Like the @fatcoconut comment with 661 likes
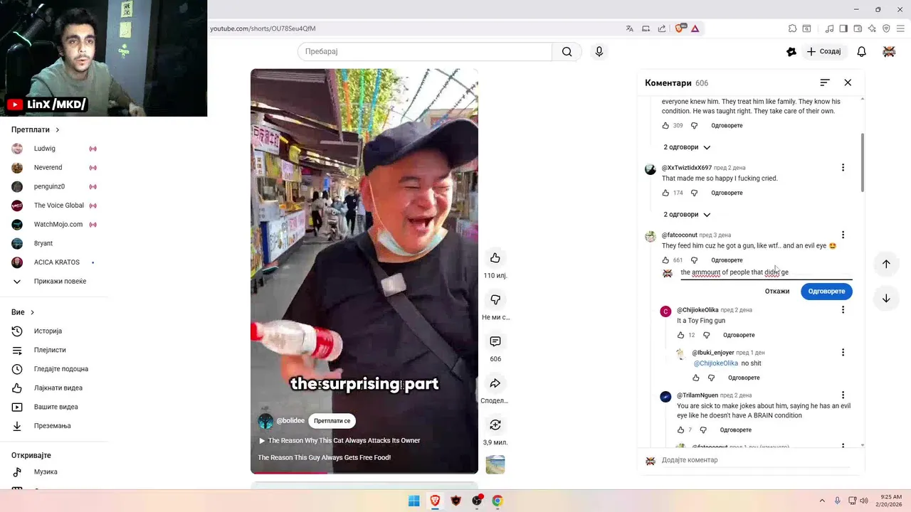The image size is (911, 512). 665,260
